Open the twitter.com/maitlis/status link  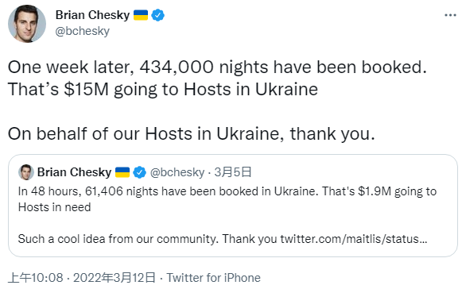pyautogui.click(x=354, y=239)
